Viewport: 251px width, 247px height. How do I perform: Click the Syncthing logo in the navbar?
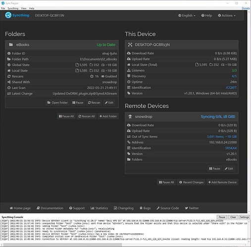coord(17,15)
